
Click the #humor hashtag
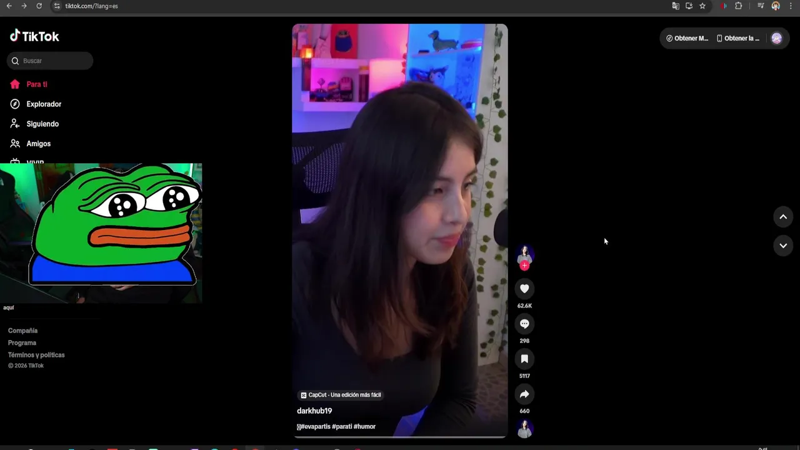(x=364, y=426)
